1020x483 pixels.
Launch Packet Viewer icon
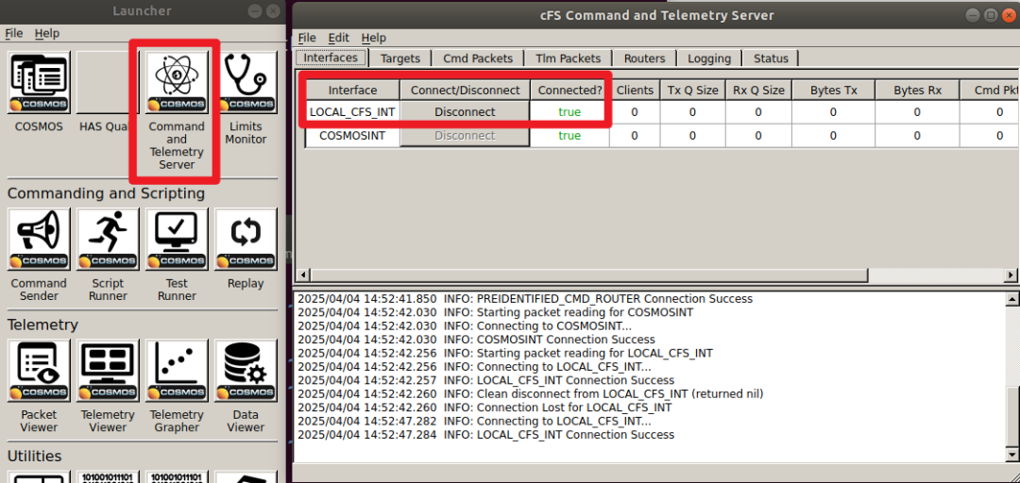[39, 371]
